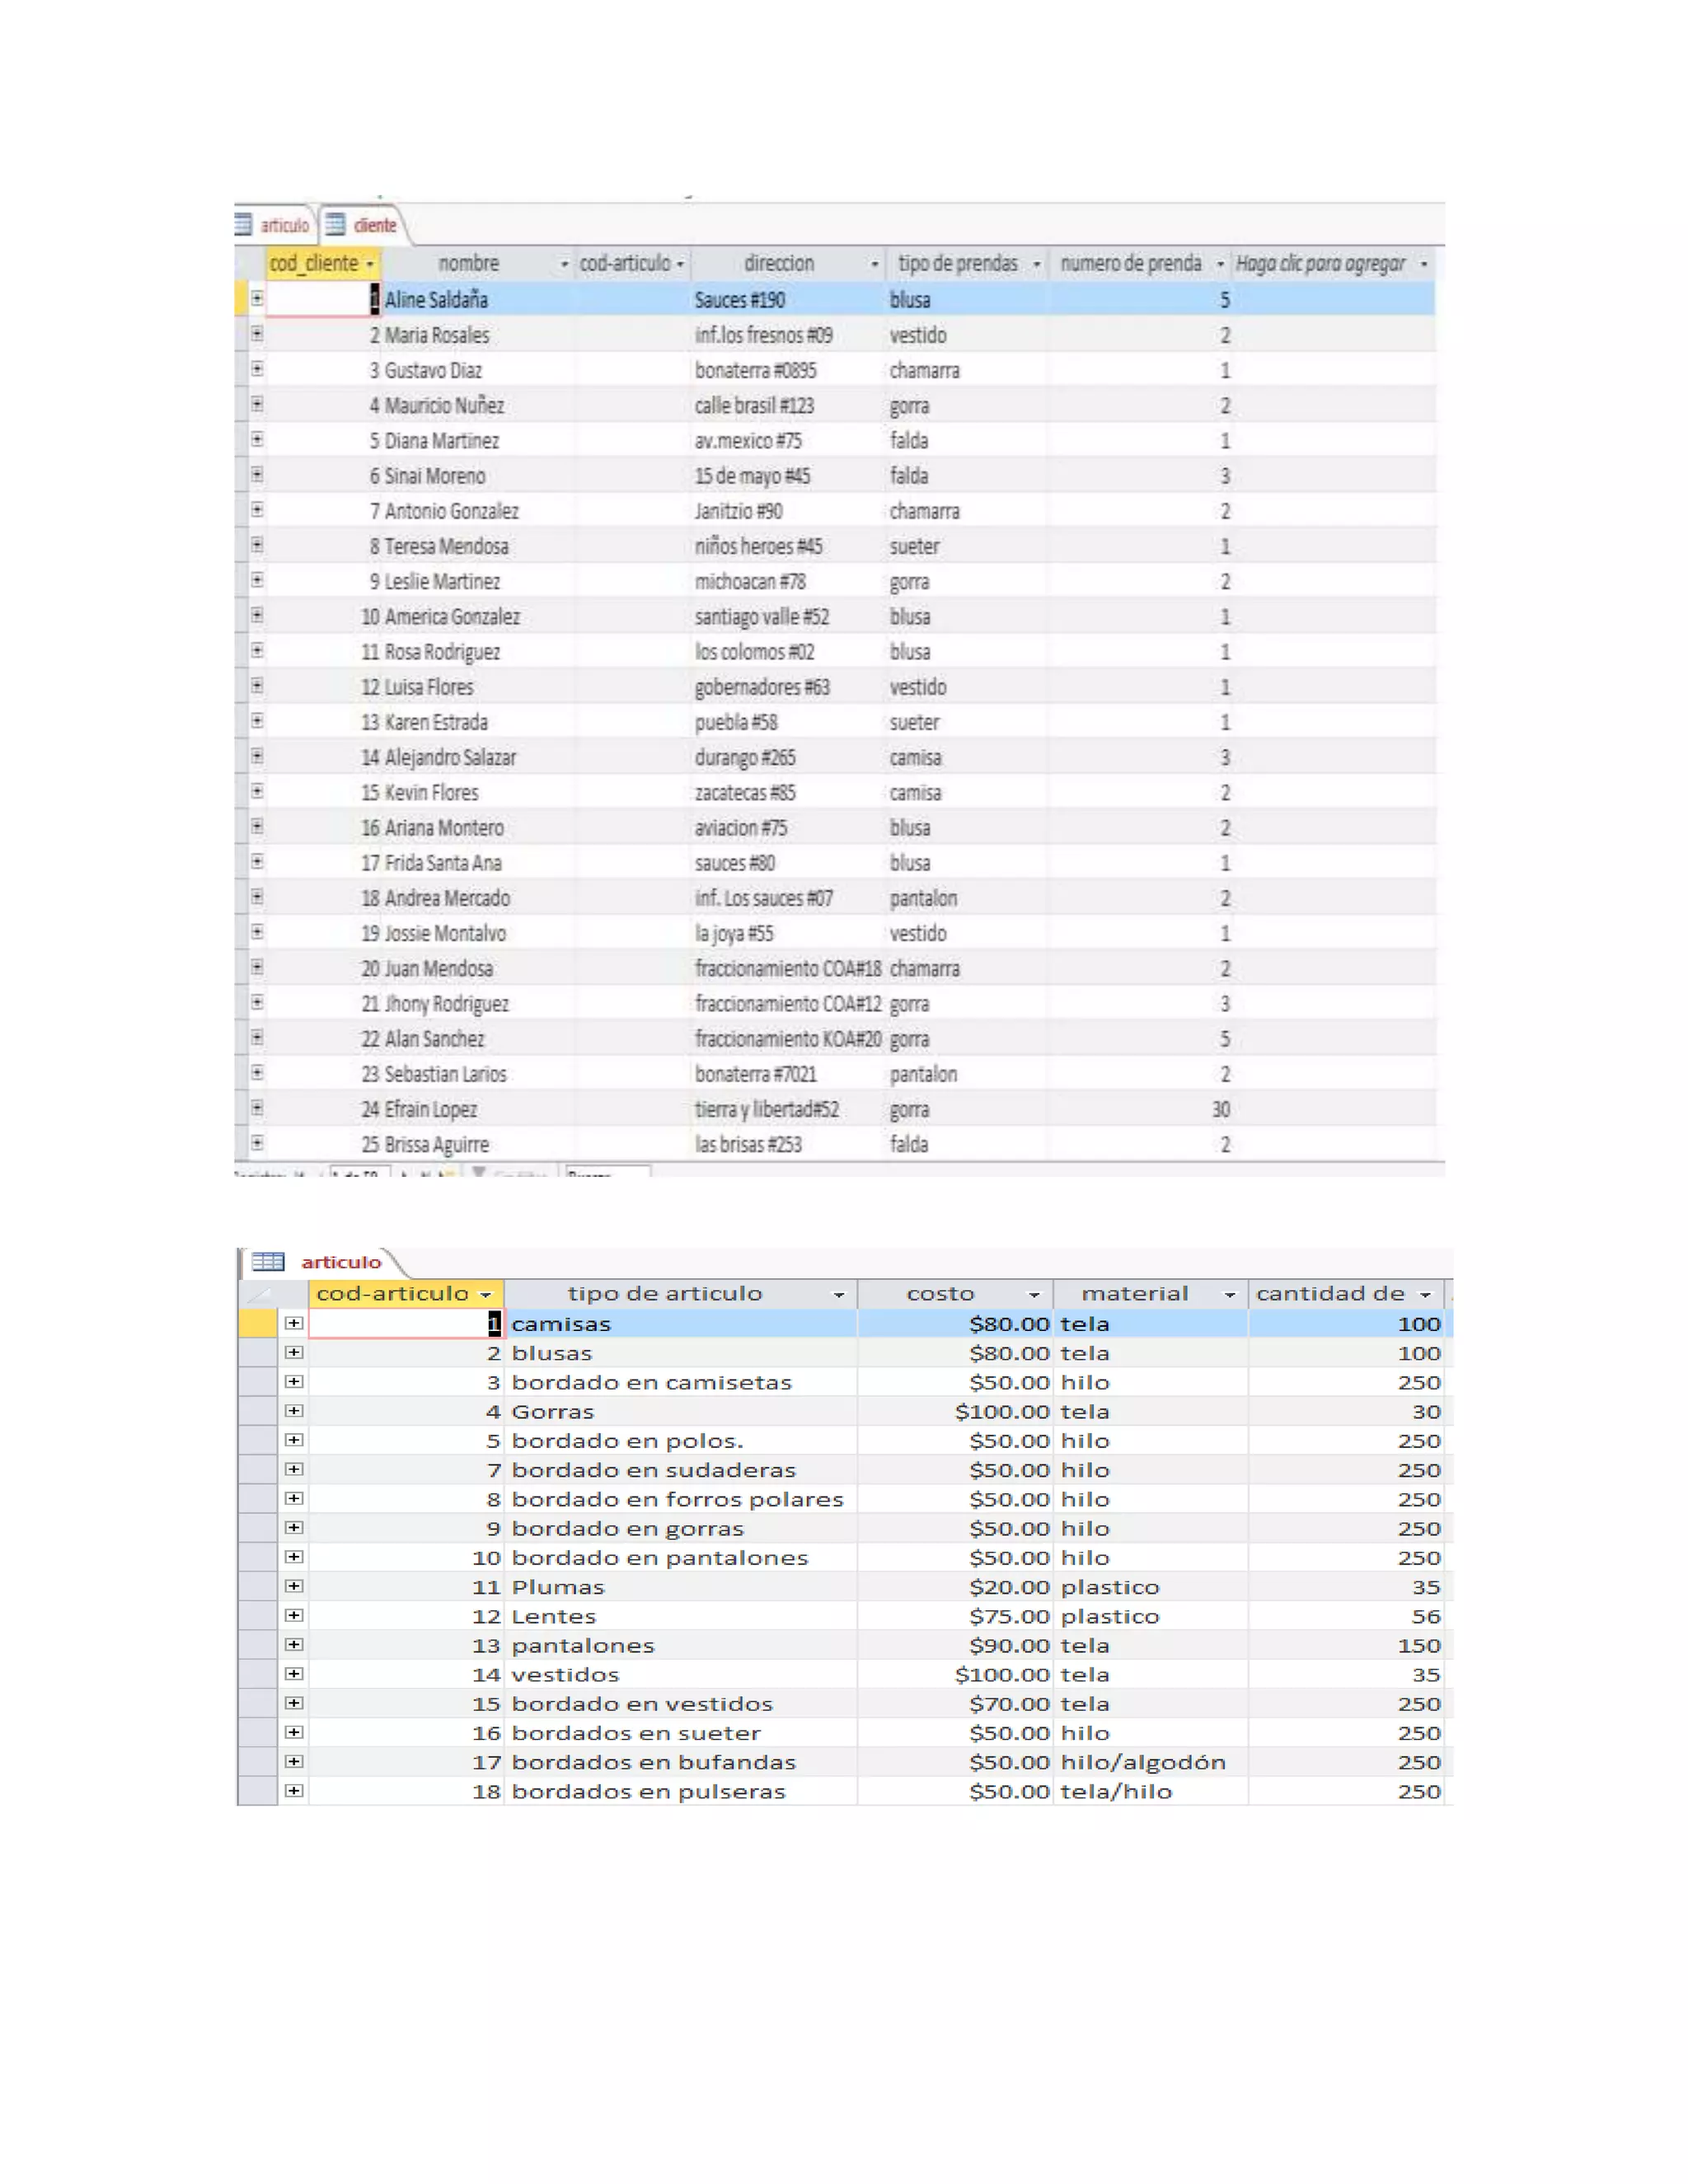Switch to the cliente tab
Image resolution: width=1688 pixels, height=2184 pixels.
point(374,225)
